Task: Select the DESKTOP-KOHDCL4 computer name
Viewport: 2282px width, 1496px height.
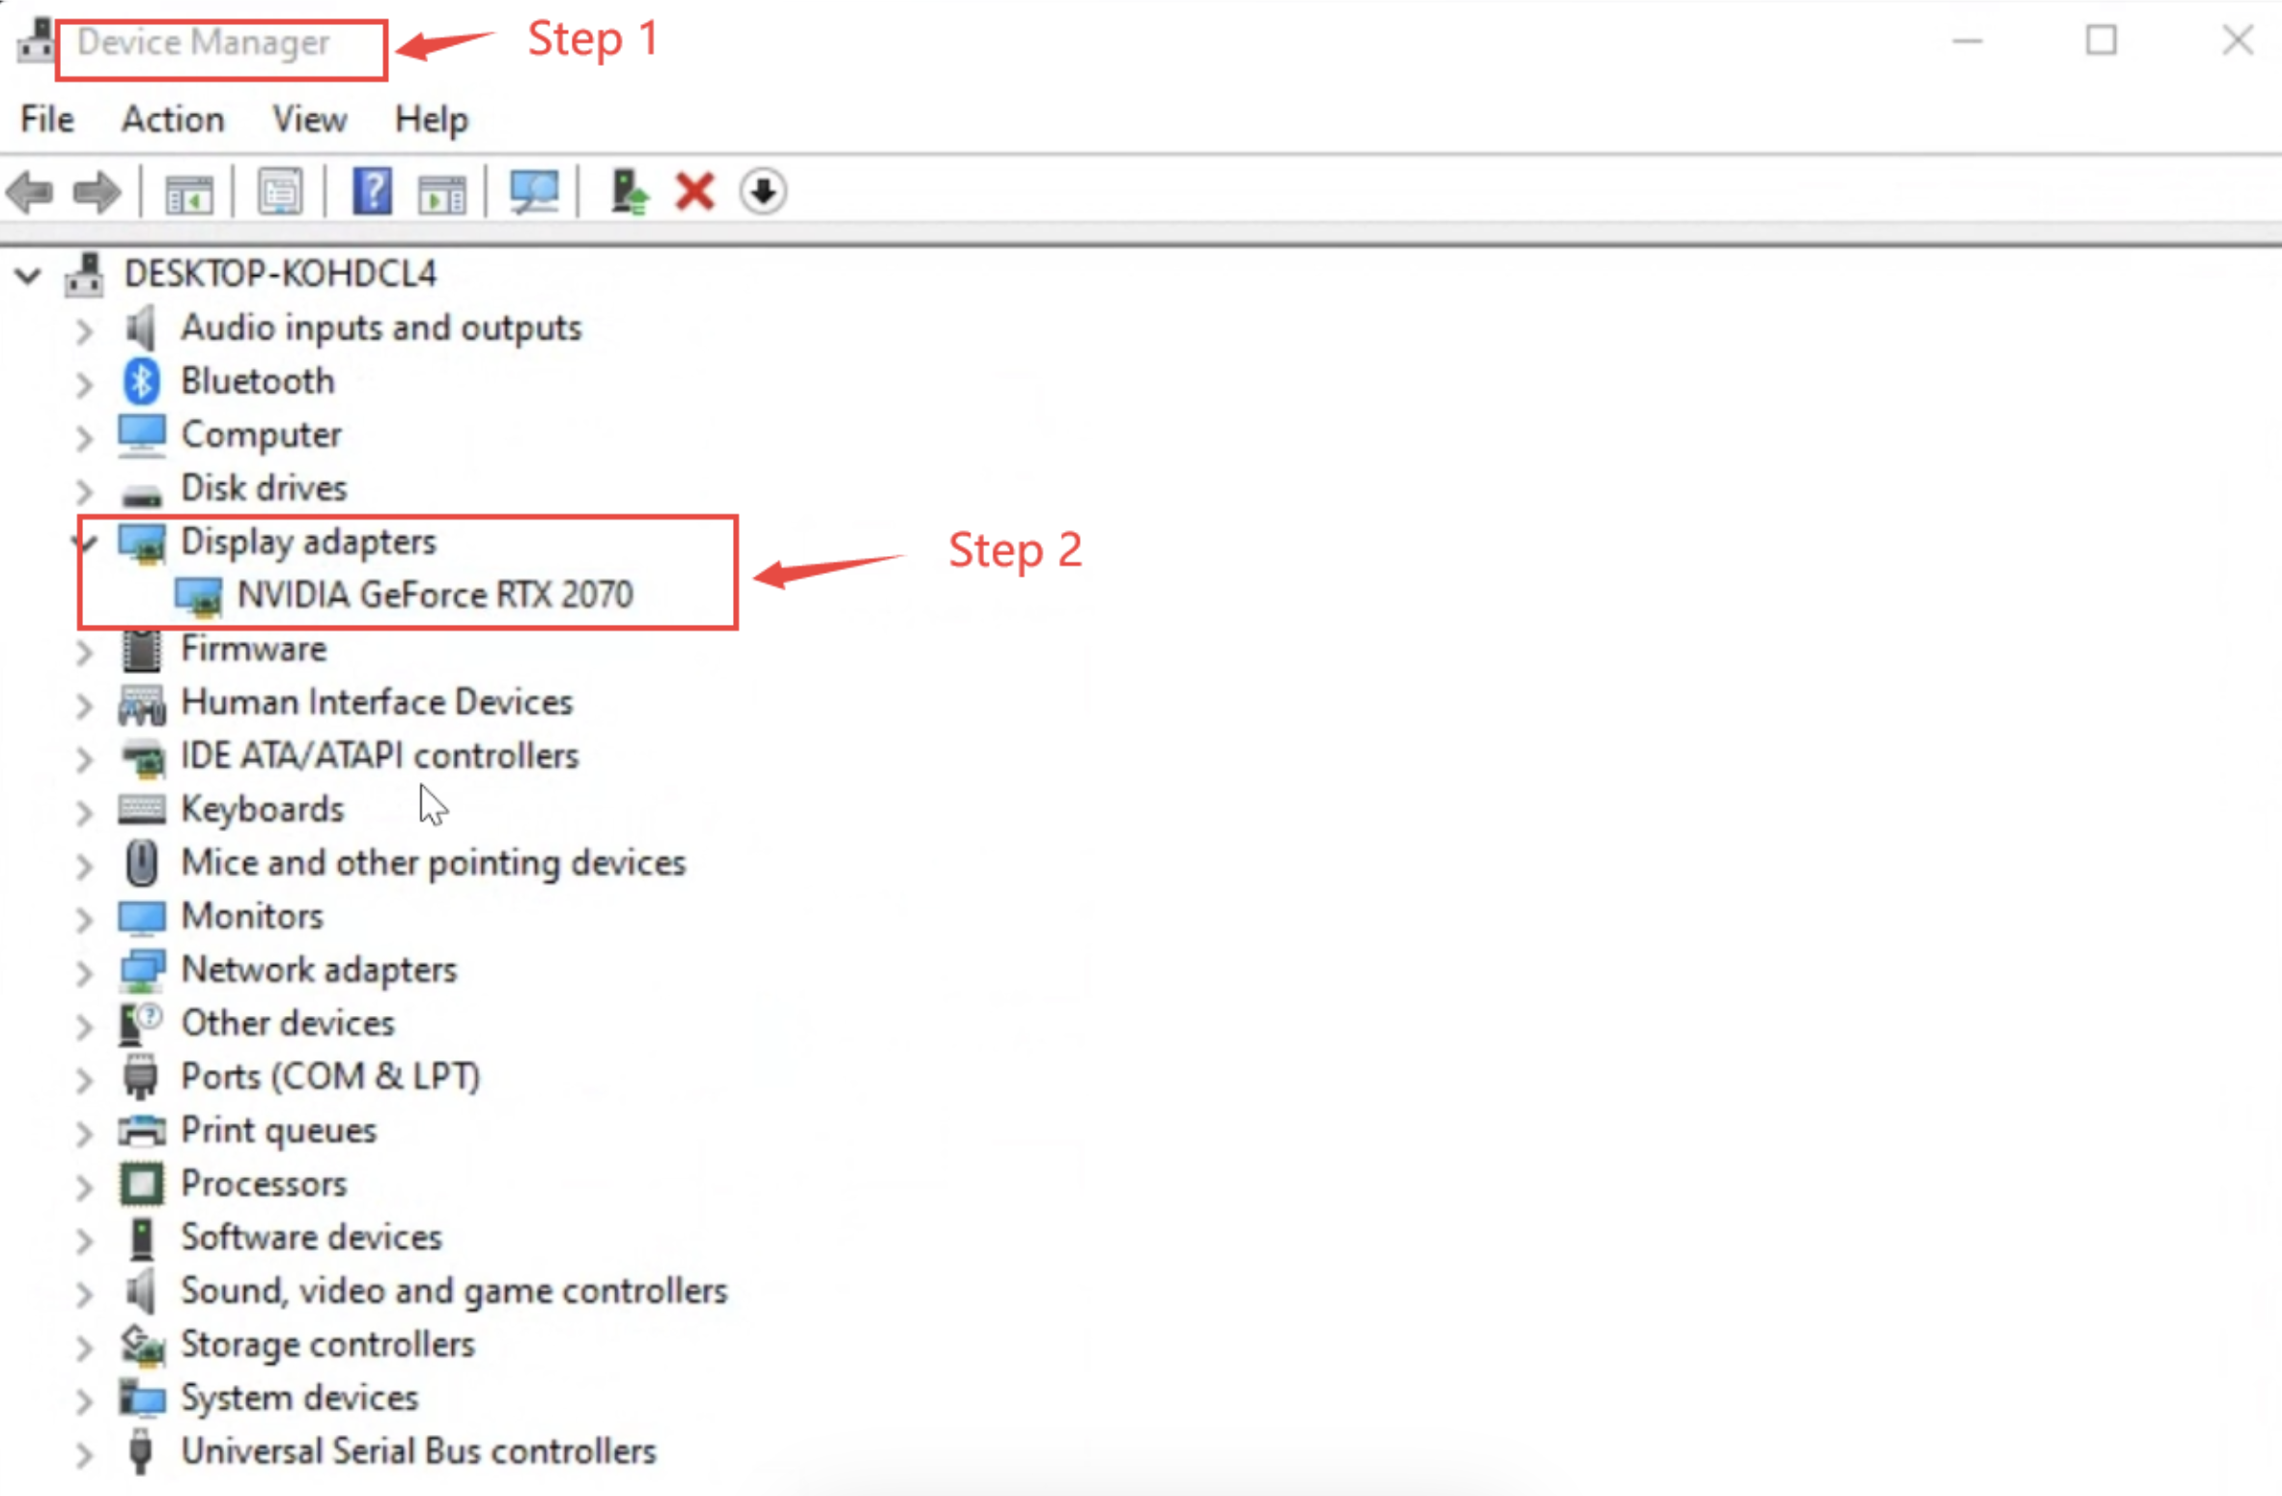Action: pos(280,274)
